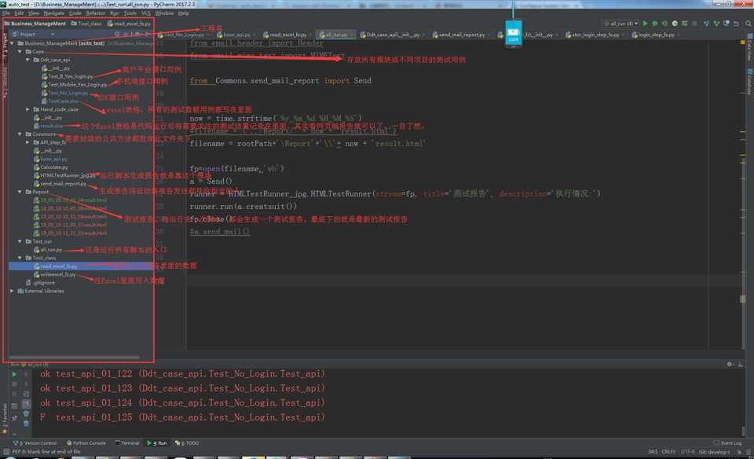
Task: Open the Navigate menu
Action: [x=54, y=13]
